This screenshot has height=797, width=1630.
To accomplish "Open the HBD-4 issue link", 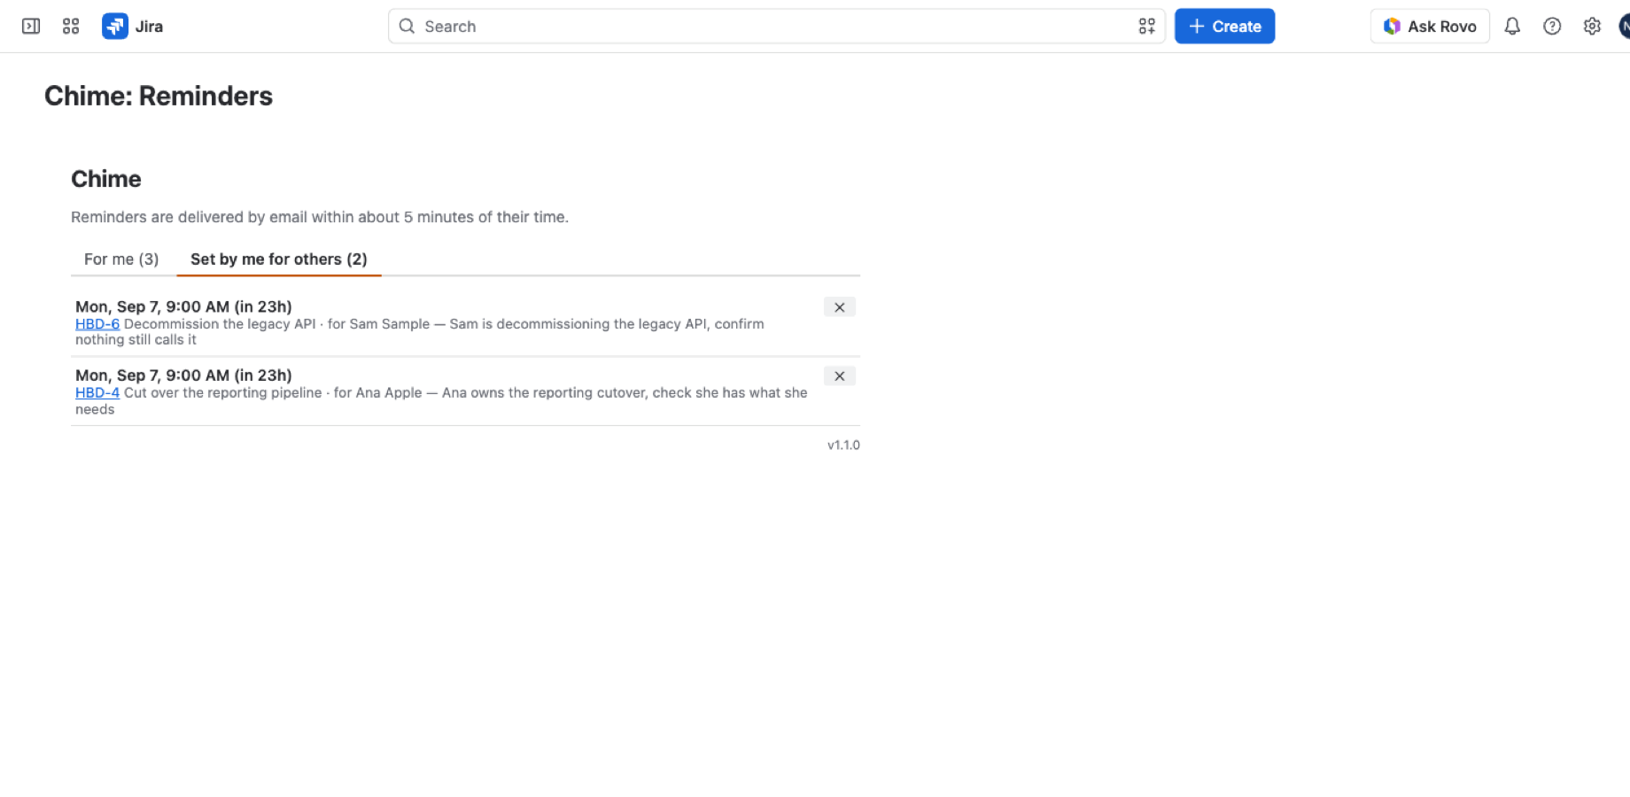I will coord(97,392).
